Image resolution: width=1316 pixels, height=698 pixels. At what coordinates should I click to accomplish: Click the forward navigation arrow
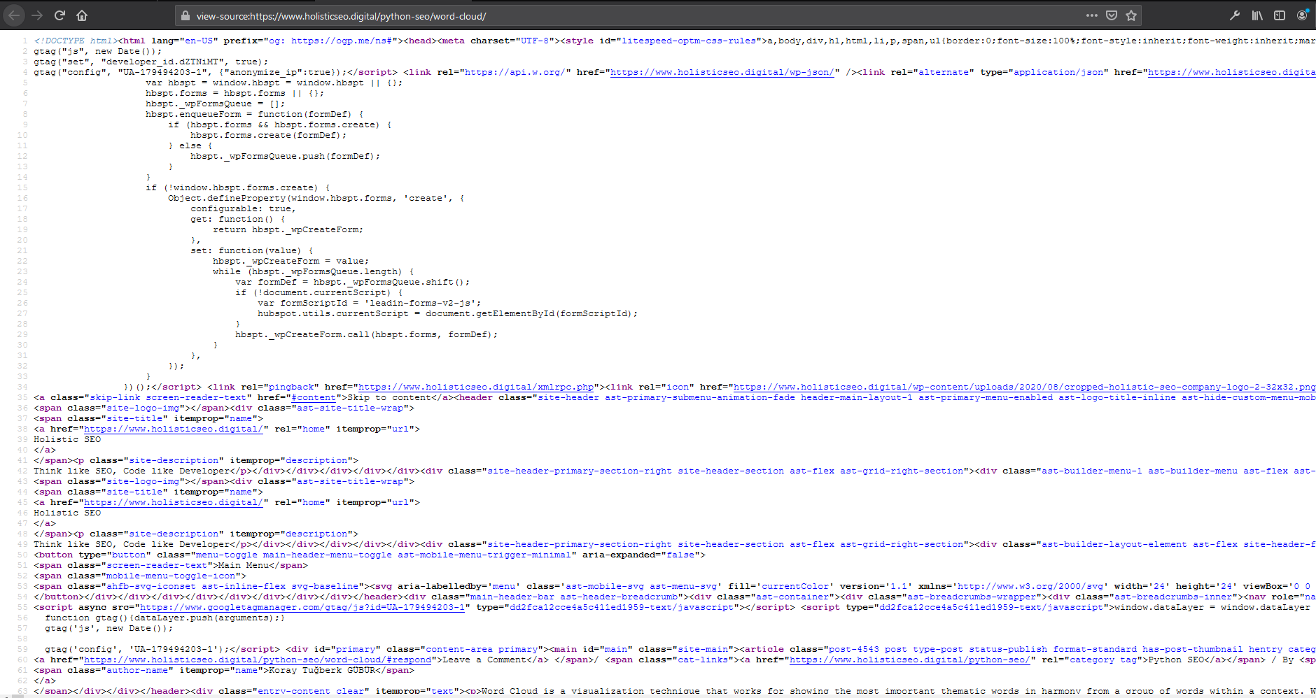click(x=36, y=15)
